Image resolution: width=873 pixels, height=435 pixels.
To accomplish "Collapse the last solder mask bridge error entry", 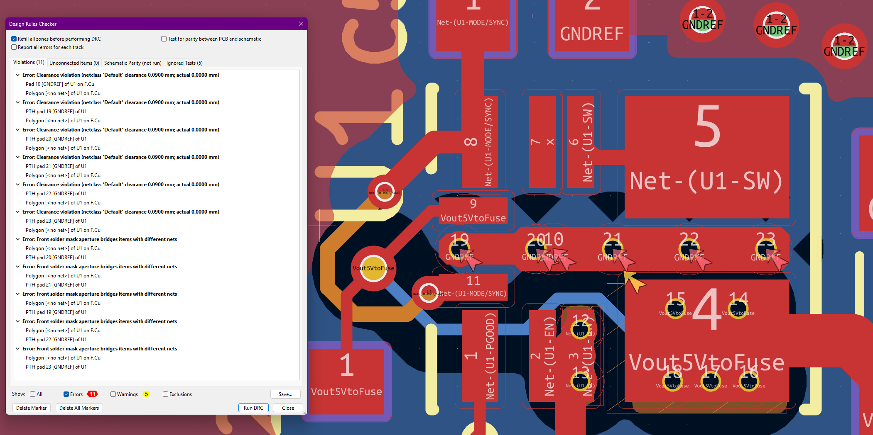I will point(18,349).
